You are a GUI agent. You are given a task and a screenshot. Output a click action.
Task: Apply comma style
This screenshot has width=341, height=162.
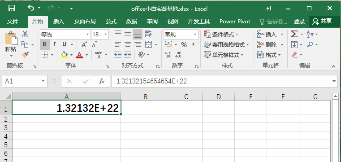tap(193, 44)
